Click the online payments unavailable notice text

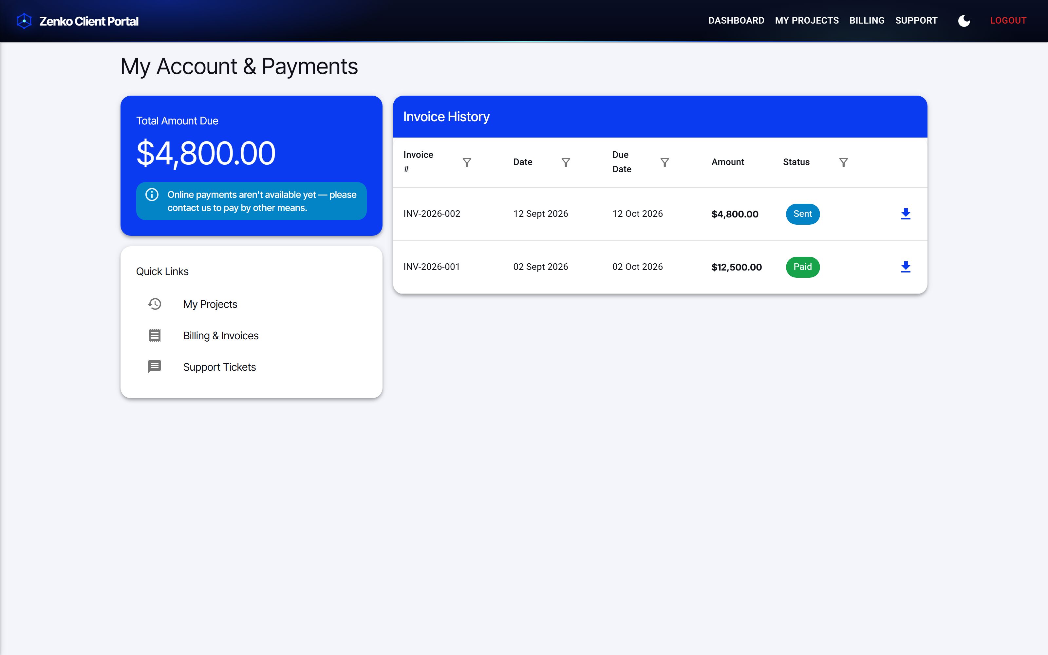pos(262,201)
